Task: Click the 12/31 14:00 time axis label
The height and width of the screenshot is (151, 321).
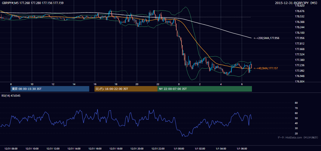Action: 74,149
